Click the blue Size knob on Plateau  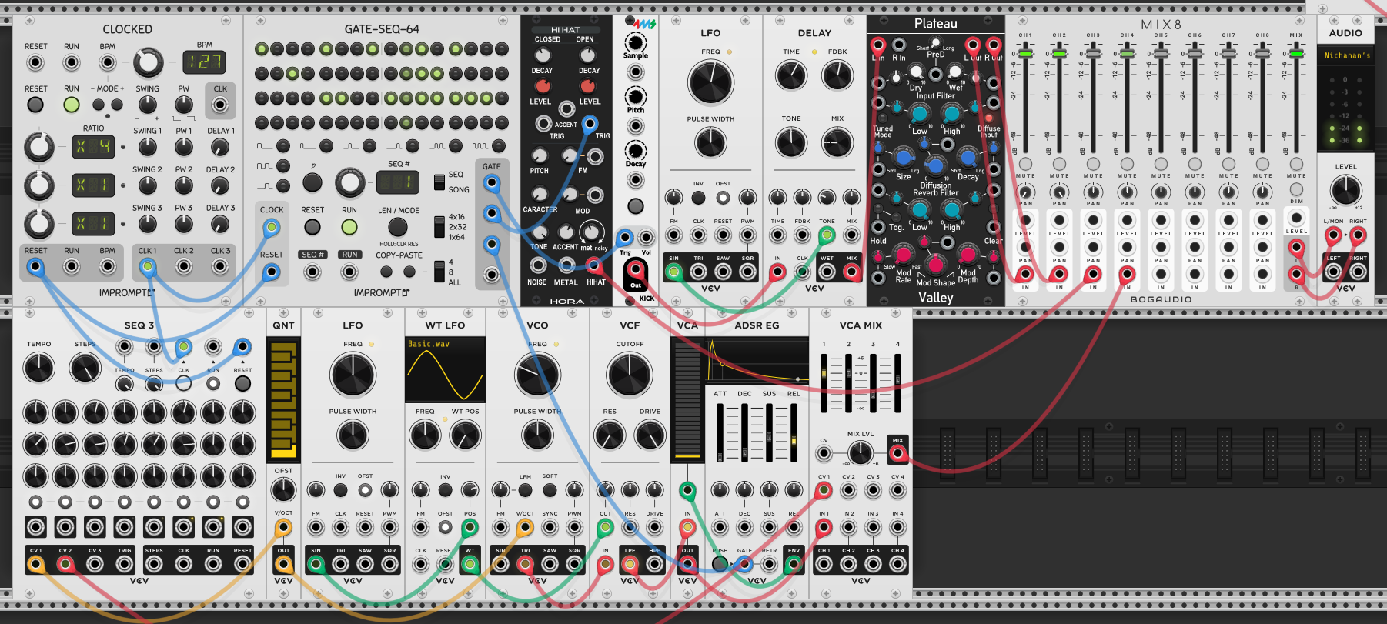click(x=904, y=157)
